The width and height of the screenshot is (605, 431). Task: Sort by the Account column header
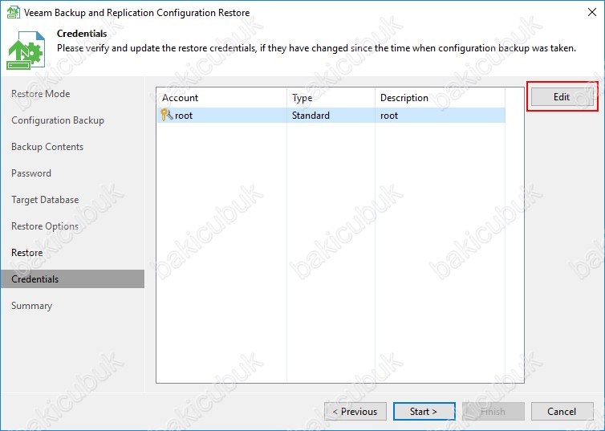(x=221, y=98)
